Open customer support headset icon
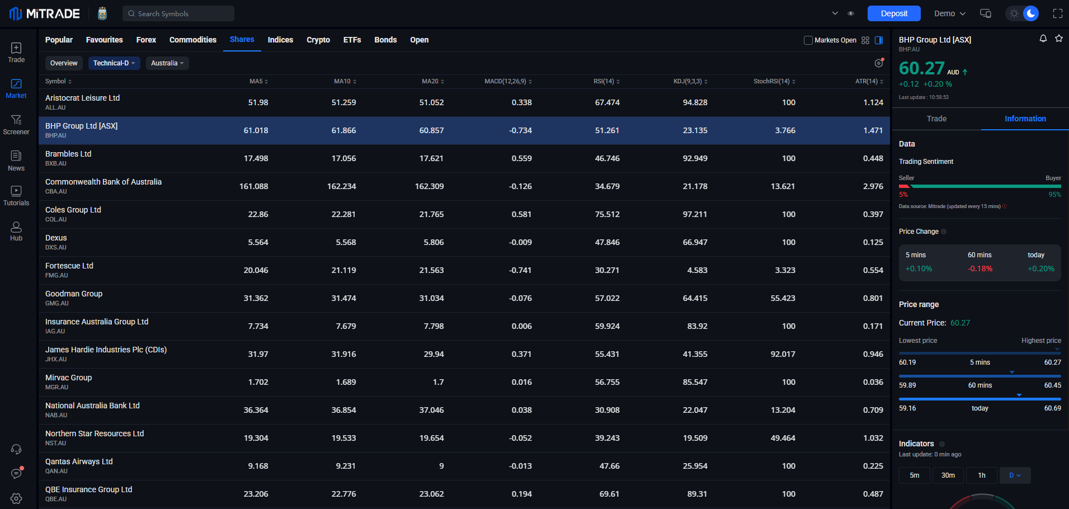The height and width of the screenshot is (509, 1069). [16, 449]
